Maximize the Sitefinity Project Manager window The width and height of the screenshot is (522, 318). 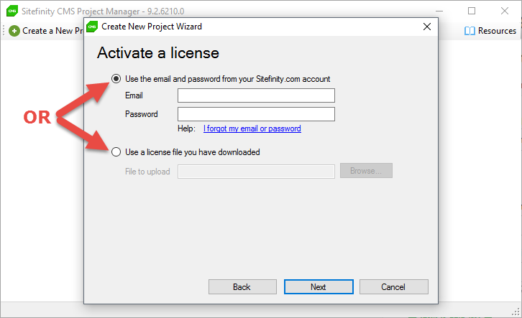(x=472, y=11)
